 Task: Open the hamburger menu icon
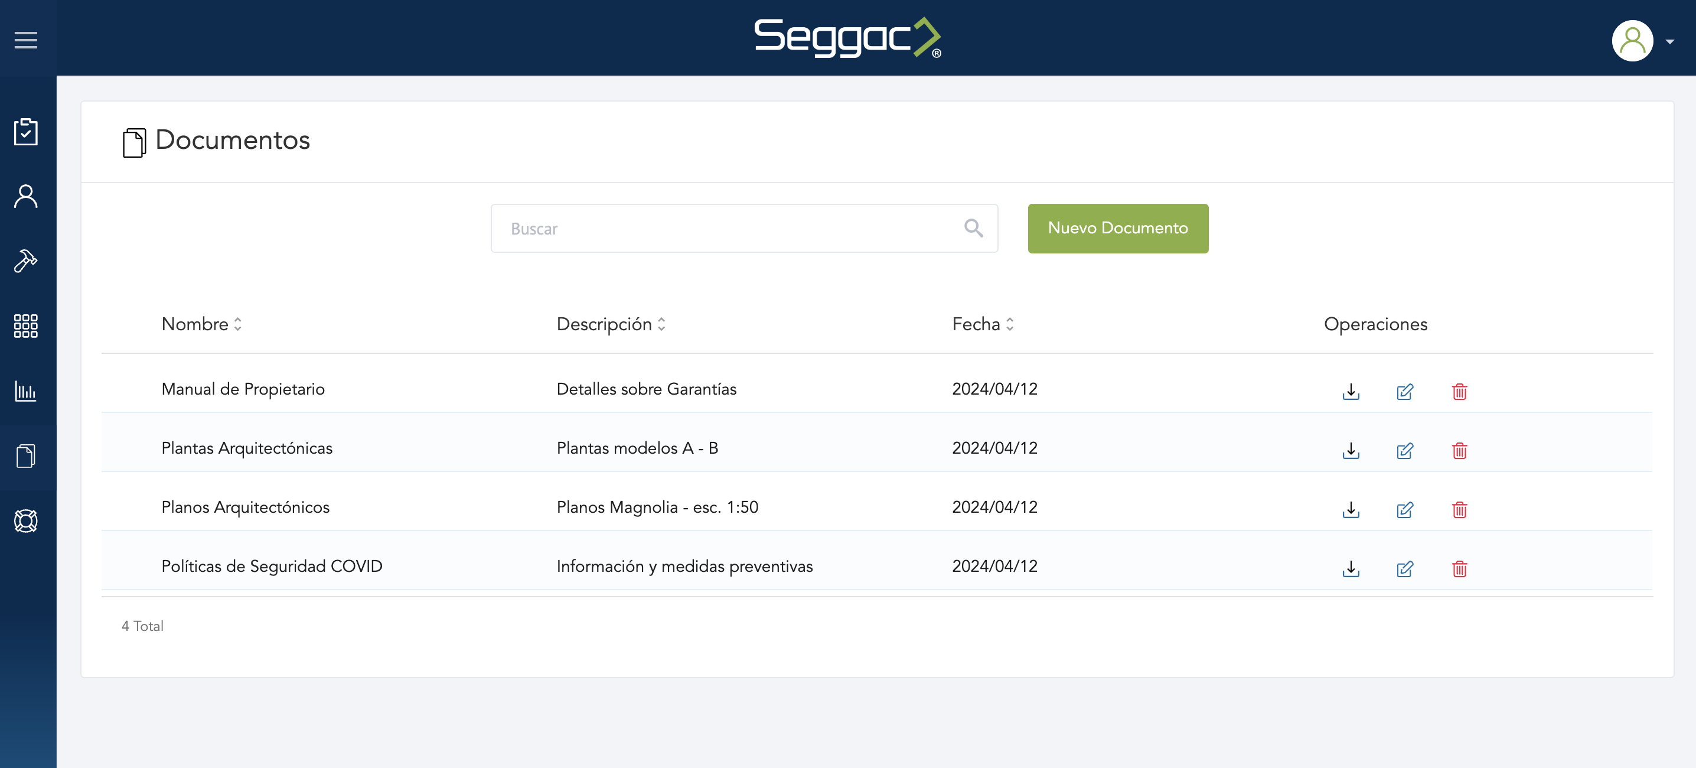tap(25, 40)
